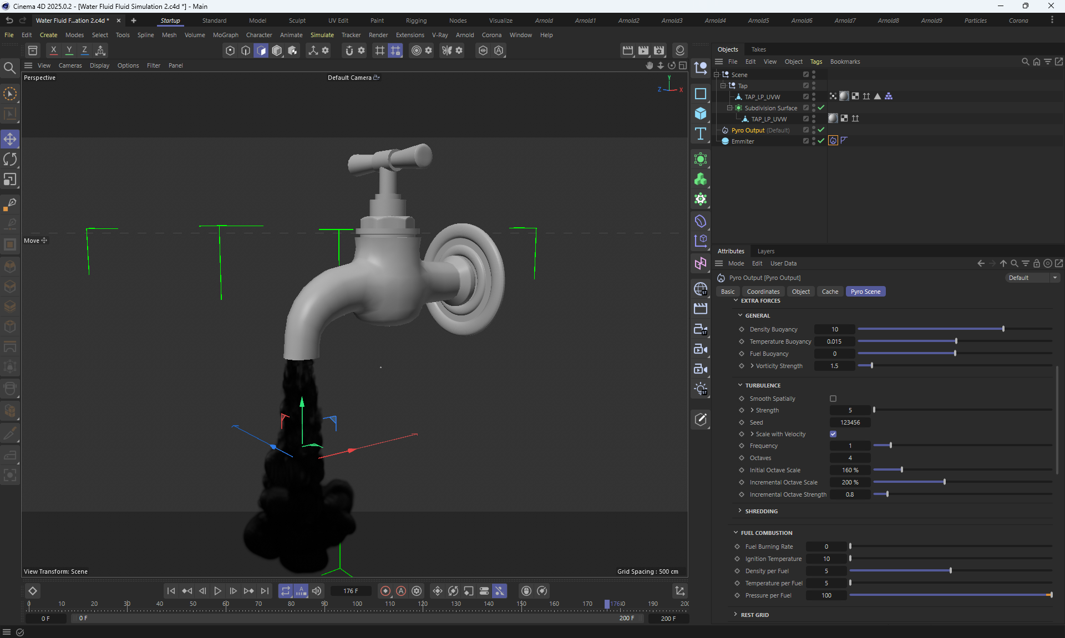Screen dimensions: 1065x638
Task: Select the Move tool in left toolbar
Action: coord(10,139)
